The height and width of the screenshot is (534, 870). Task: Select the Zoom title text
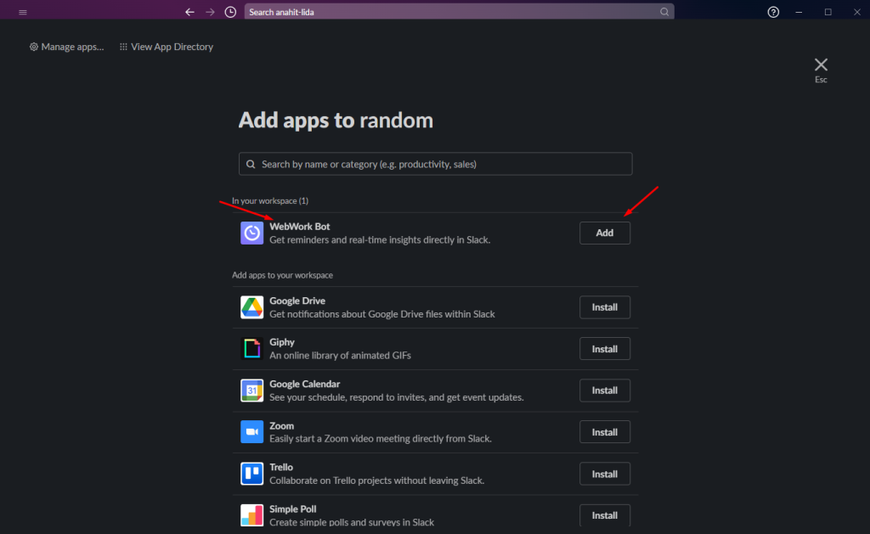tap(282, 426)
